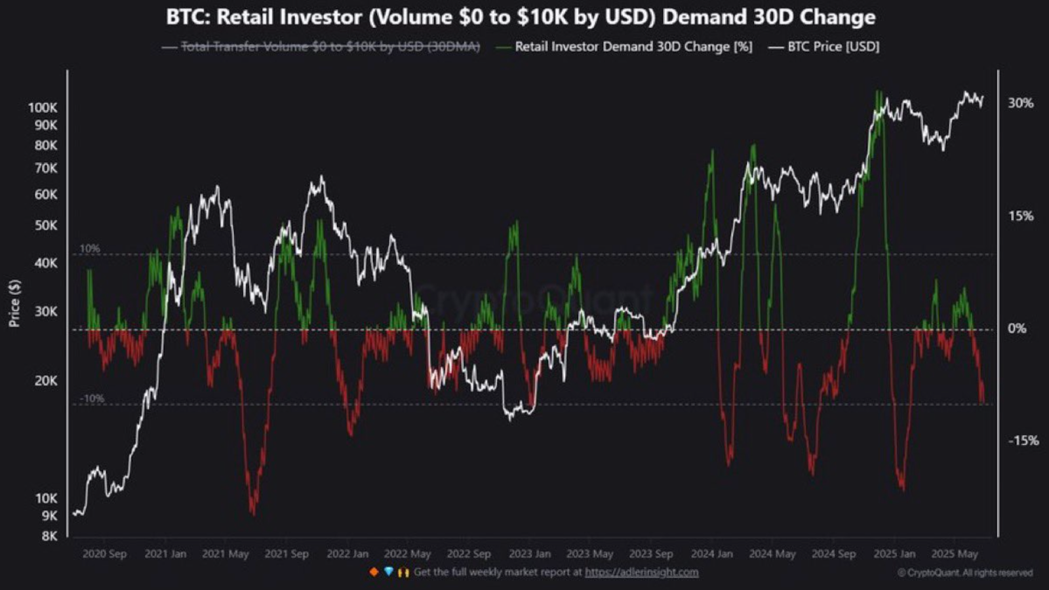Screen dimensions: 1049x590
Task: Click the Price ($) axis title
Action: (x=14, y=303)
